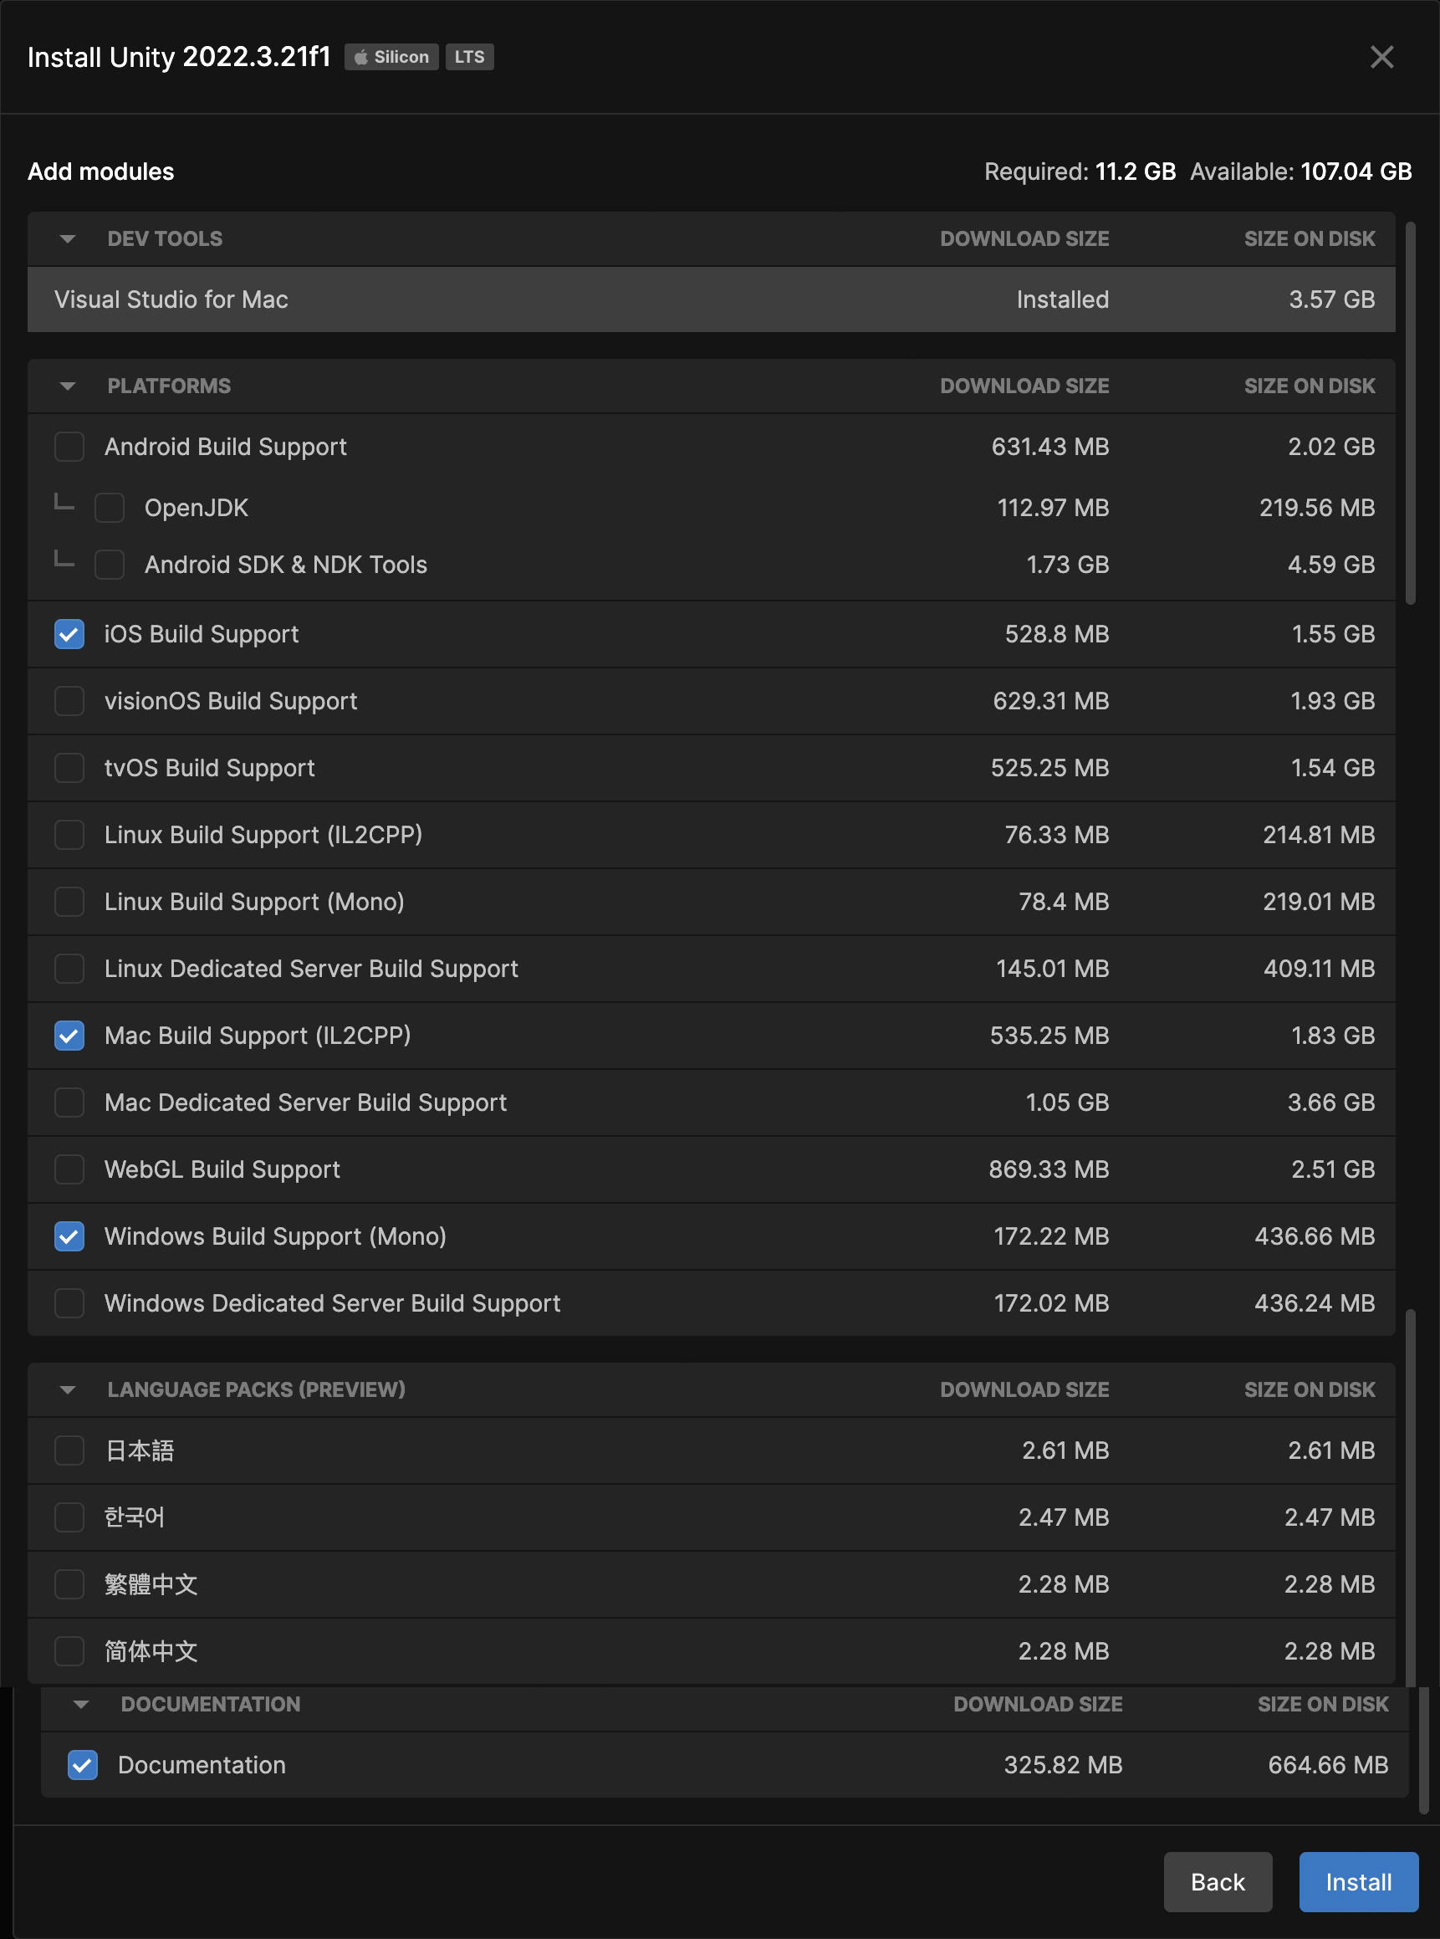Collapse the Documentation section
Viewport: 1440px width, 1939px height.
pyautogui.click(x=81, y=1705)
